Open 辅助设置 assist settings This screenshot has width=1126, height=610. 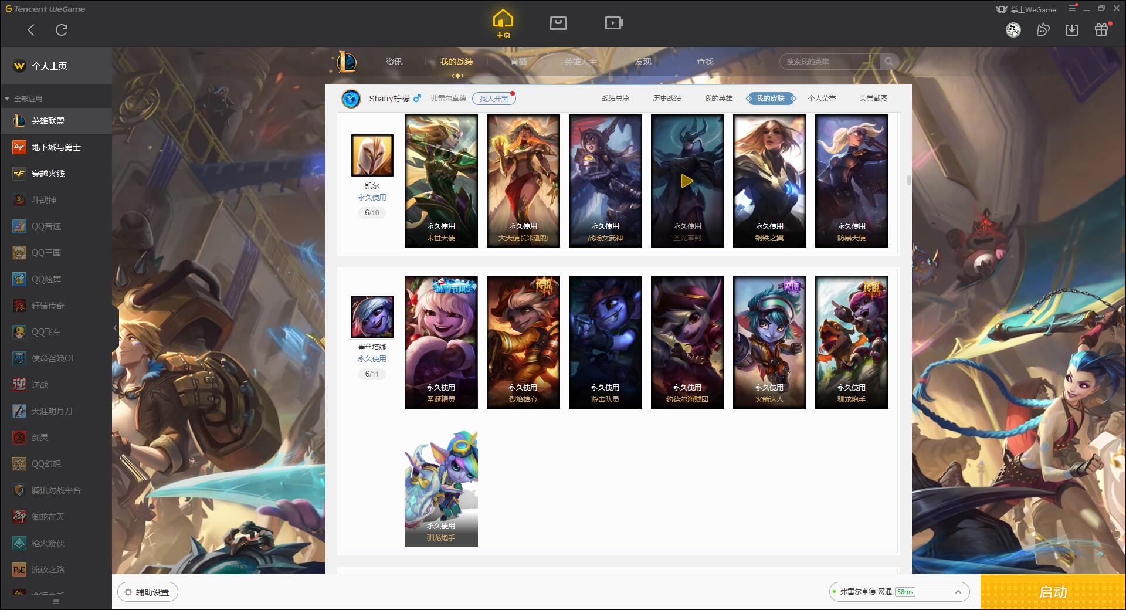coord(148,592)
